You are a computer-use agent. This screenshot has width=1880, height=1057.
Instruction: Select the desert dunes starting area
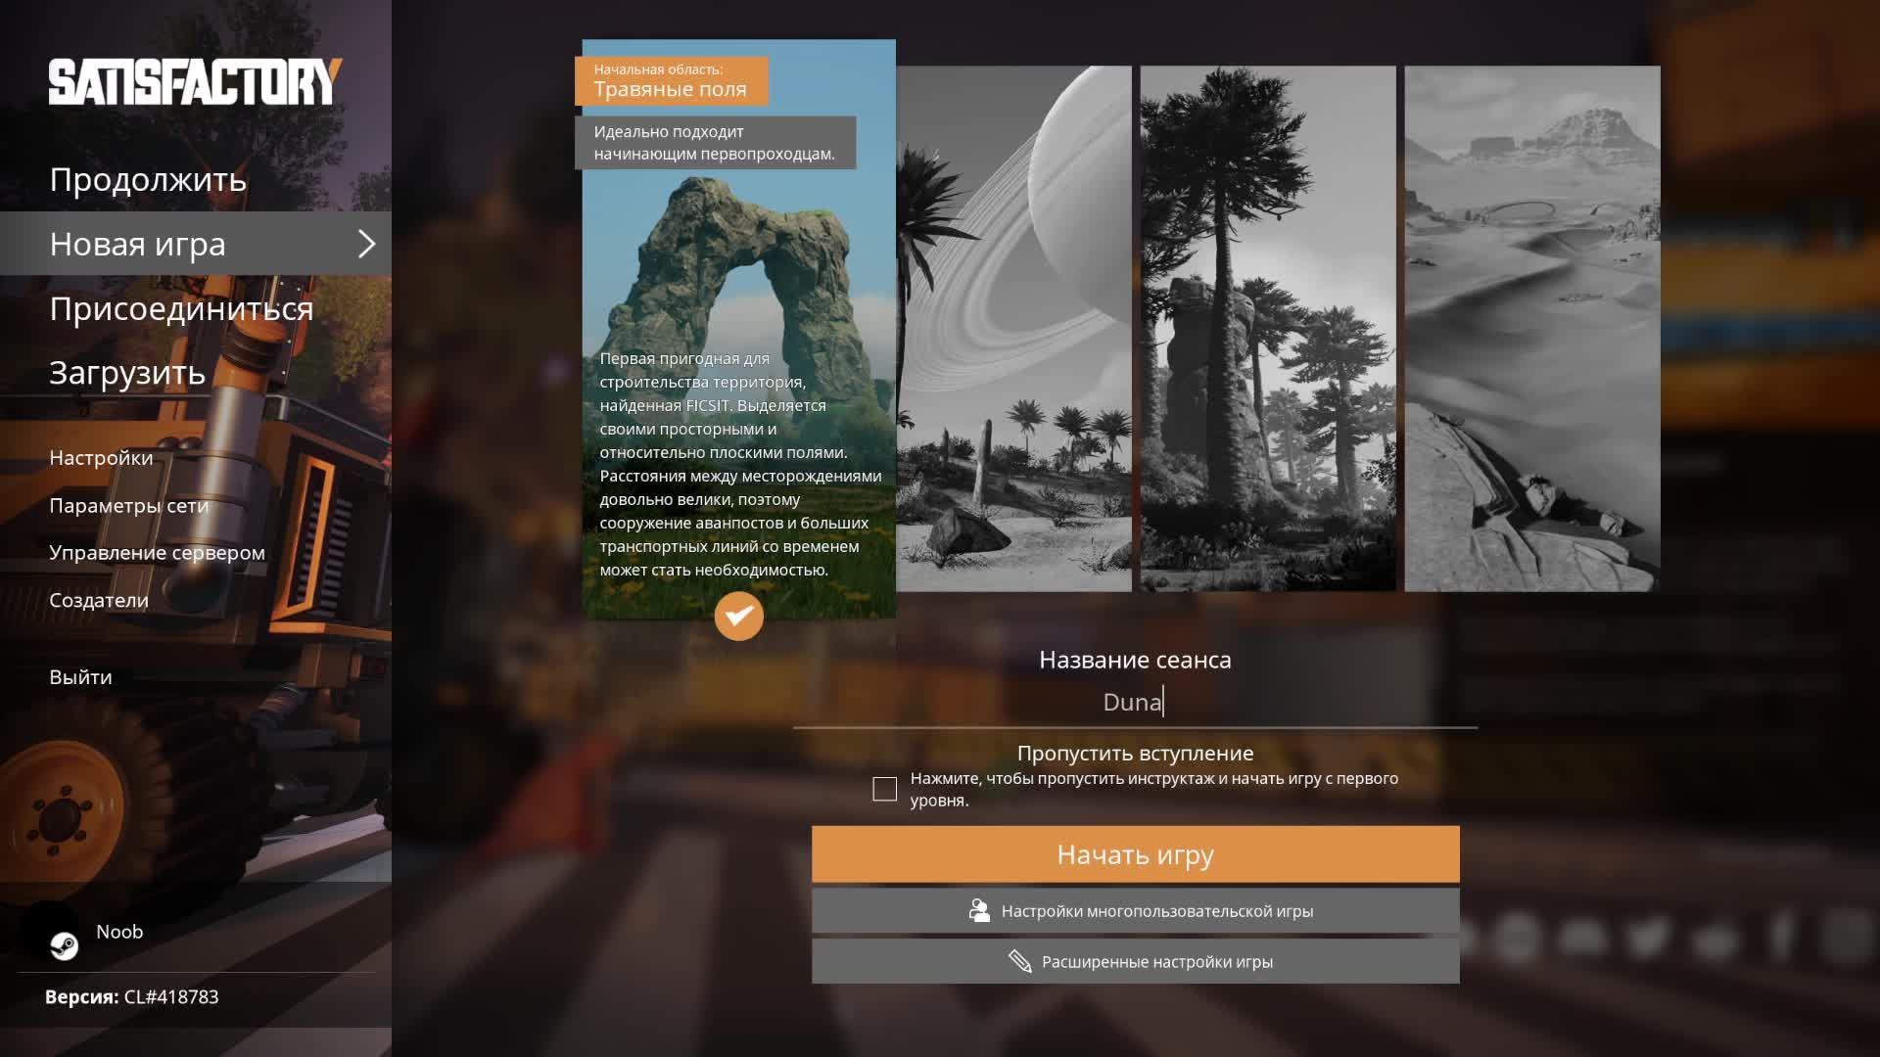pos(1531,329)
